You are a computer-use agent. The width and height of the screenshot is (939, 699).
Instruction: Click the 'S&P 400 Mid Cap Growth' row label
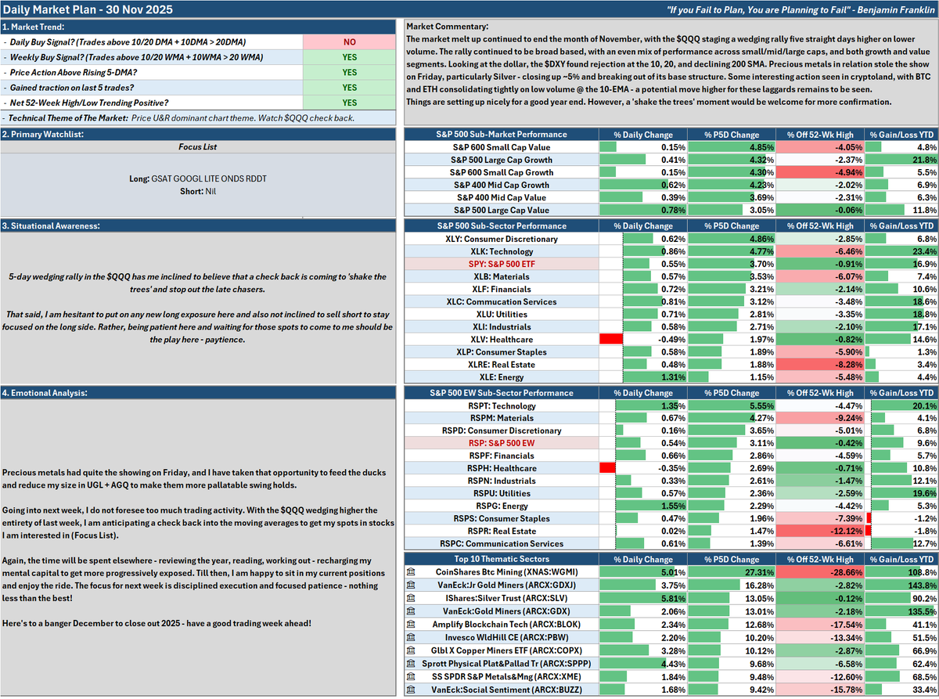pos(502,185)
